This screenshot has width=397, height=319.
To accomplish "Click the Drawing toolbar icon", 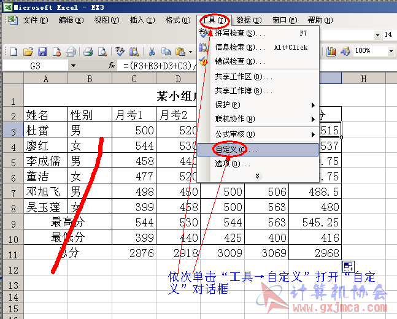I will 345,52.
